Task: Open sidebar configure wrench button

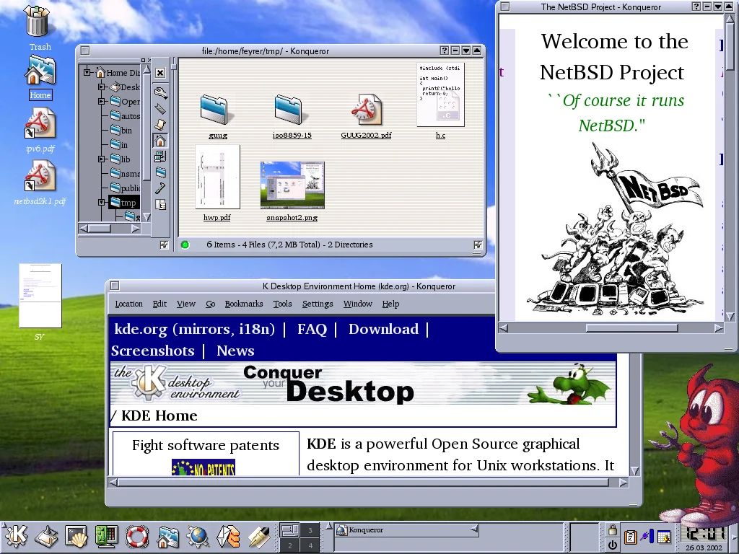Action: tap(160, 92)
